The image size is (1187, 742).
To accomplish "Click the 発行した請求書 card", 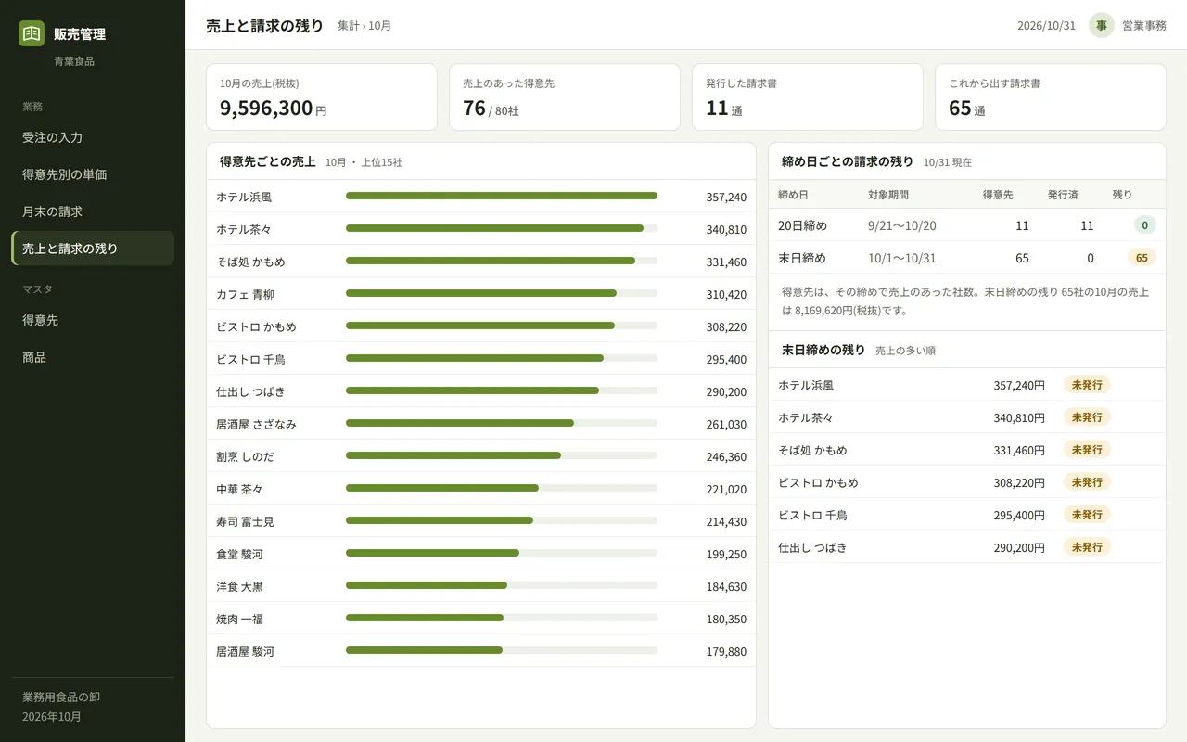I will pos(808,96).
